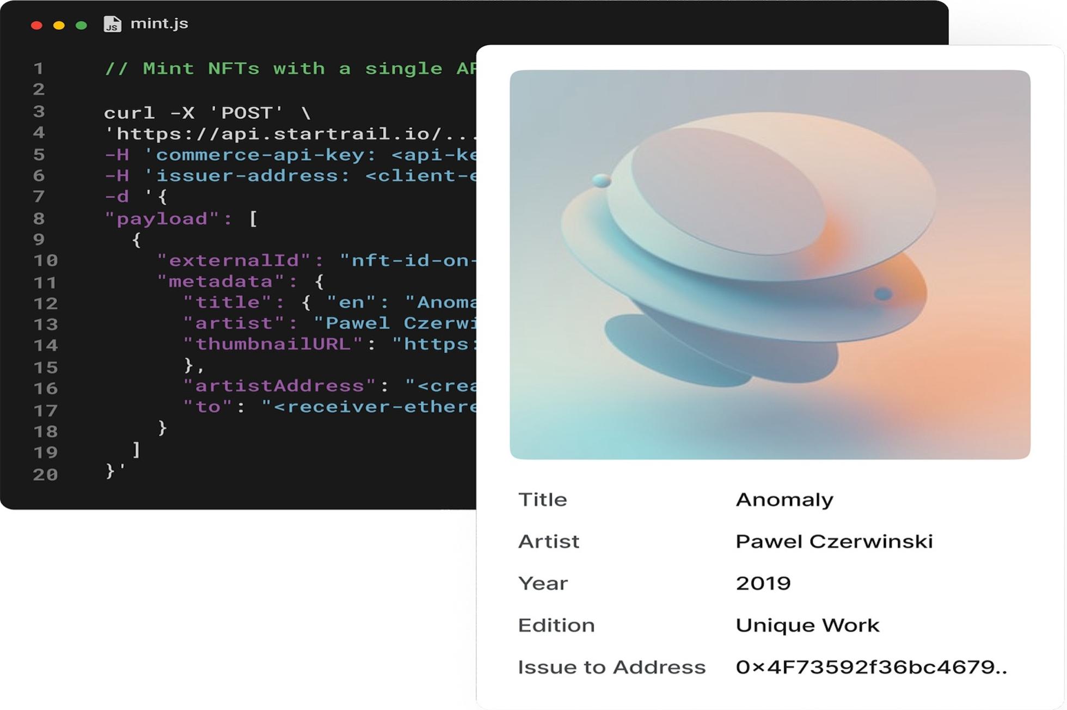Viewport: 1067px width, 710px height.
Task: Click the Anomaly title value
Action: point(784,499)
